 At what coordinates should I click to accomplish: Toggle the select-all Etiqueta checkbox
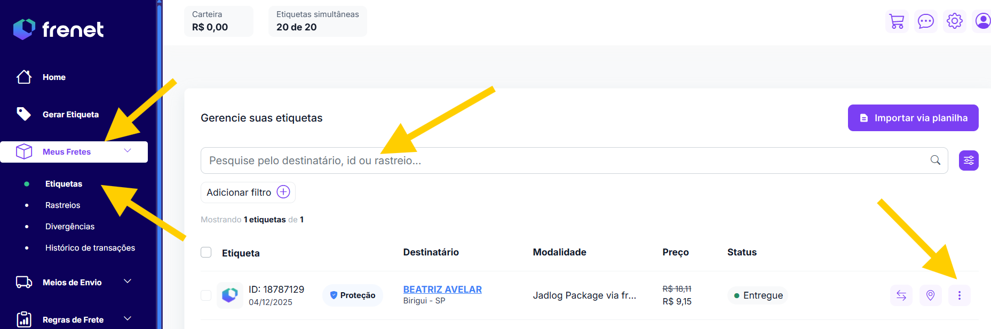206,252
